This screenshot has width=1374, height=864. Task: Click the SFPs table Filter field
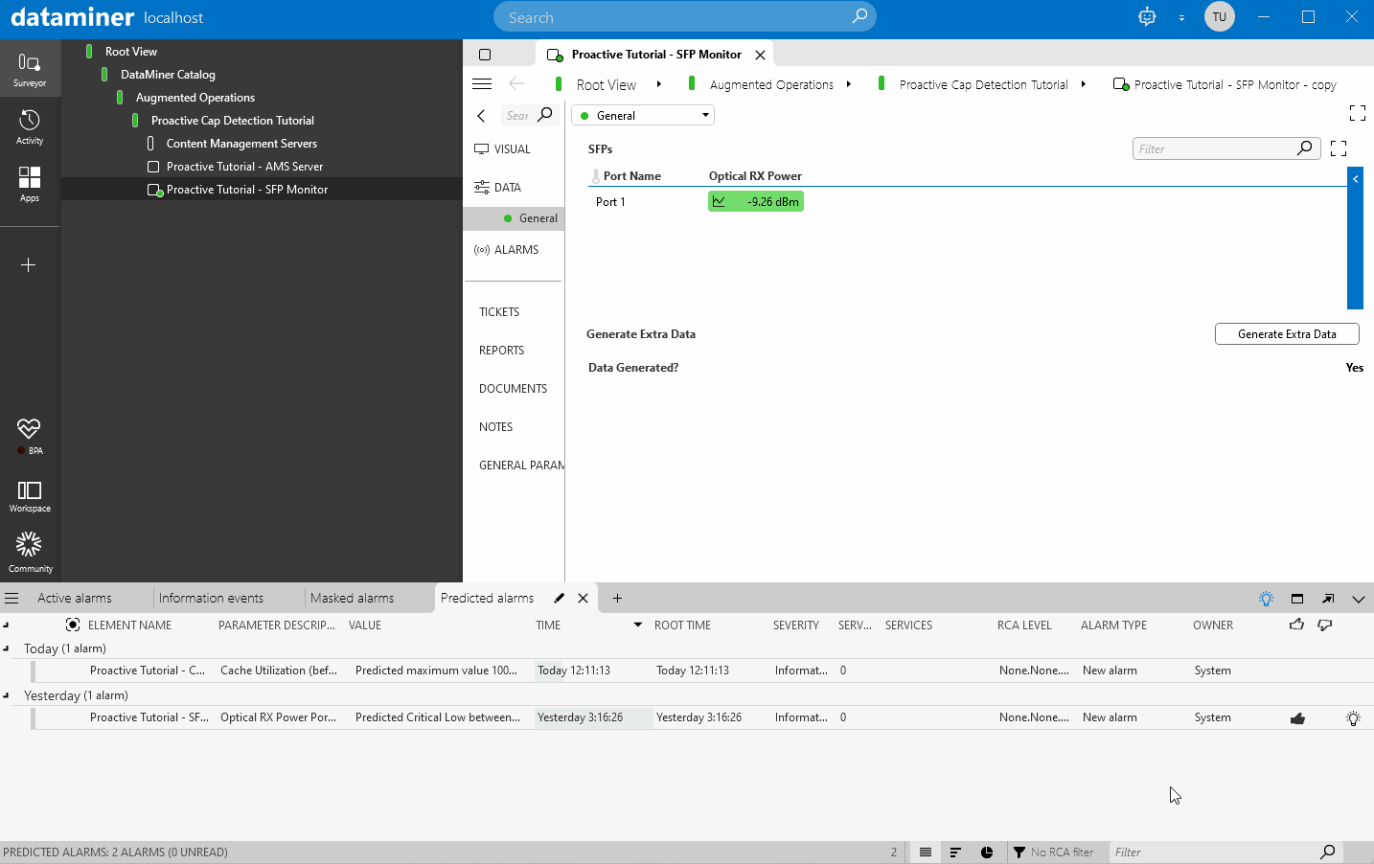[x=1214, y=149]
